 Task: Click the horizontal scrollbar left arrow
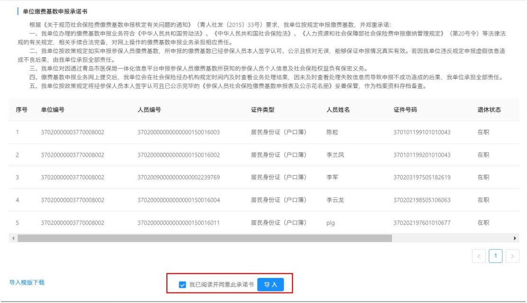pos(13,238)
